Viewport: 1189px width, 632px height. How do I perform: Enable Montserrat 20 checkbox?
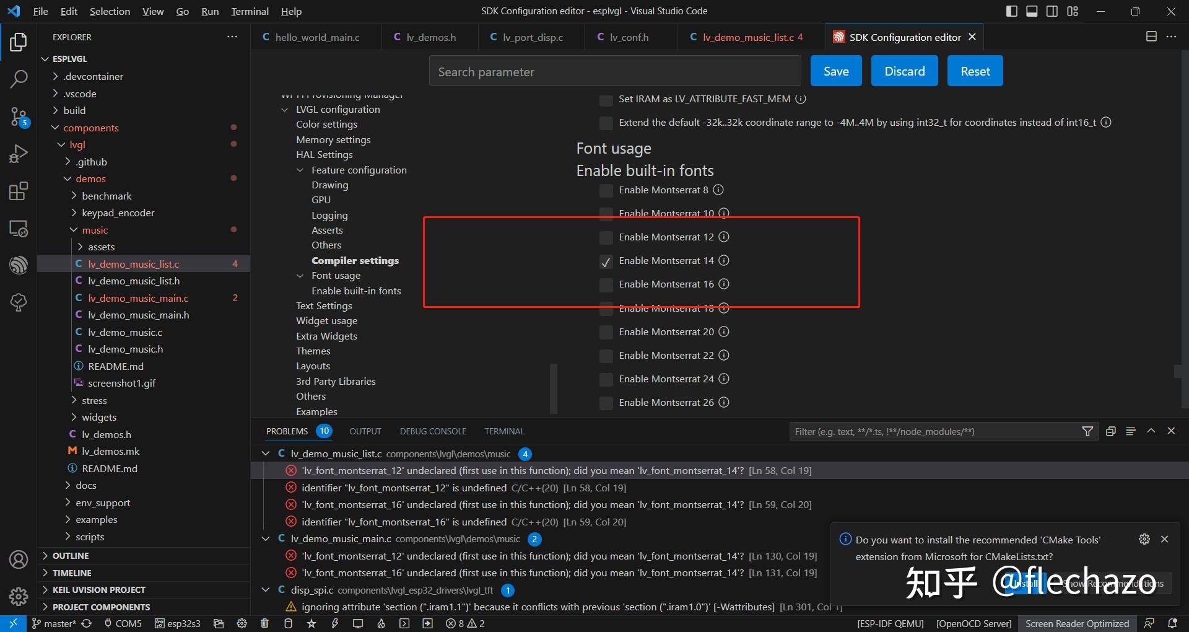606,332
